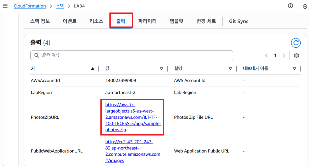Image resolution: width=309 pixels, height=166 pixels.
Task: Click the 설명 column header
Action: pyautogui.click(x=179, y=68)
